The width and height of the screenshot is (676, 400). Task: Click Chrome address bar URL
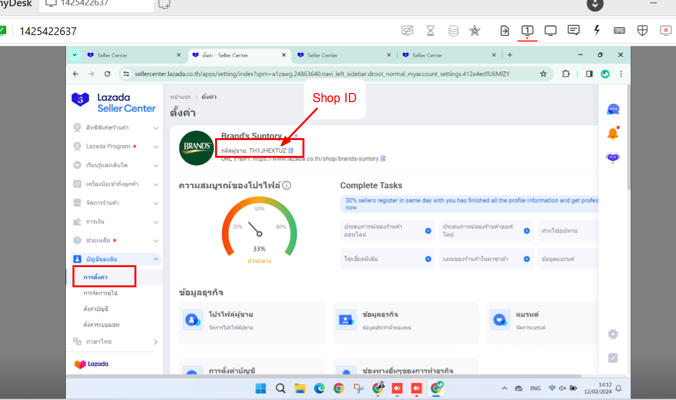pos(322,74)
